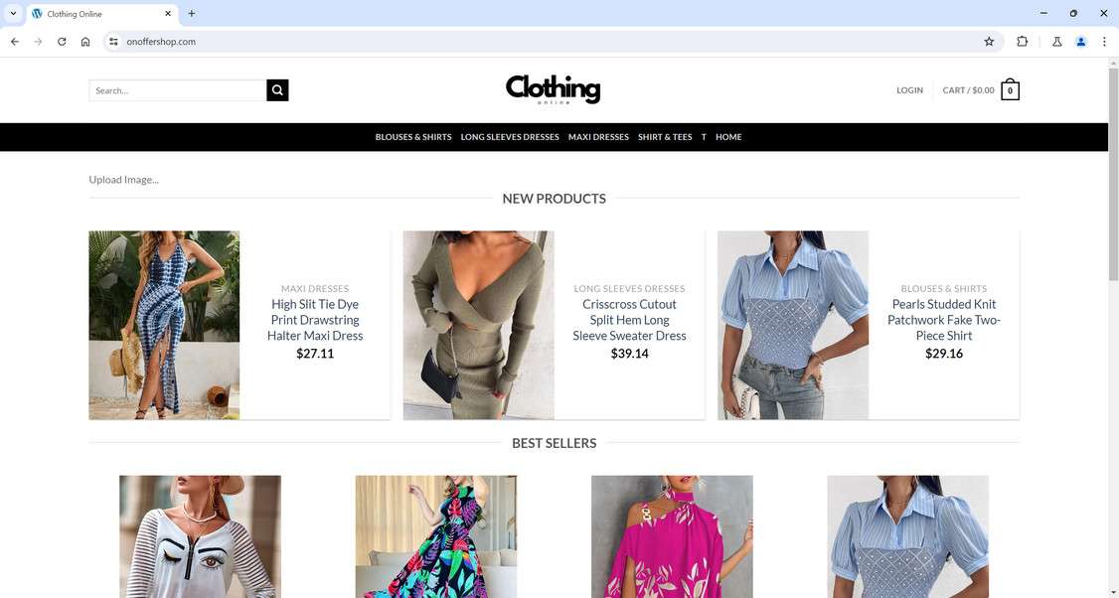
Task: Click the Clothing Online logo
Action: tap(554, 90)
